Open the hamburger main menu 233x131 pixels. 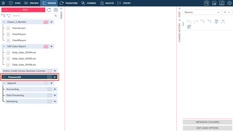coord(3,3)
